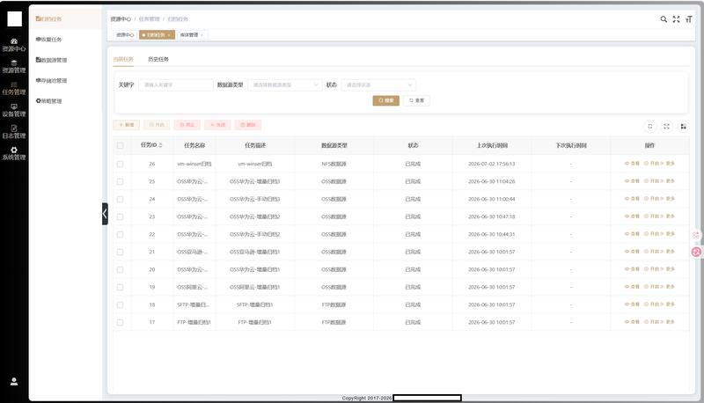Toggle fullscreen with the header expand icon
704x403 pixels.
676,19
